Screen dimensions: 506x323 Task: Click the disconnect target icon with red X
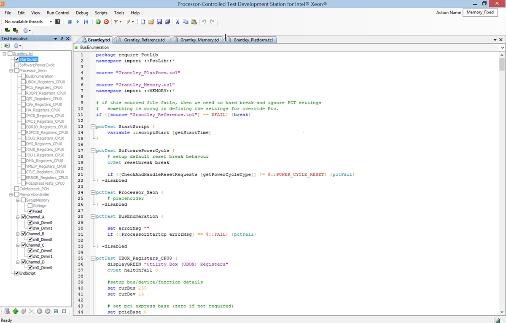pyautogui.click(x=16, y=30)
